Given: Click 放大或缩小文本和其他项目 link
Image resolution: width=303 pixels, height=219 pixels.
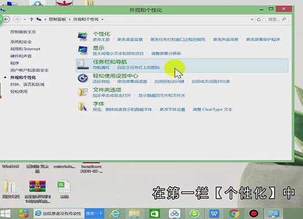Looking at the screenshot, I should (x=119, y=53).
